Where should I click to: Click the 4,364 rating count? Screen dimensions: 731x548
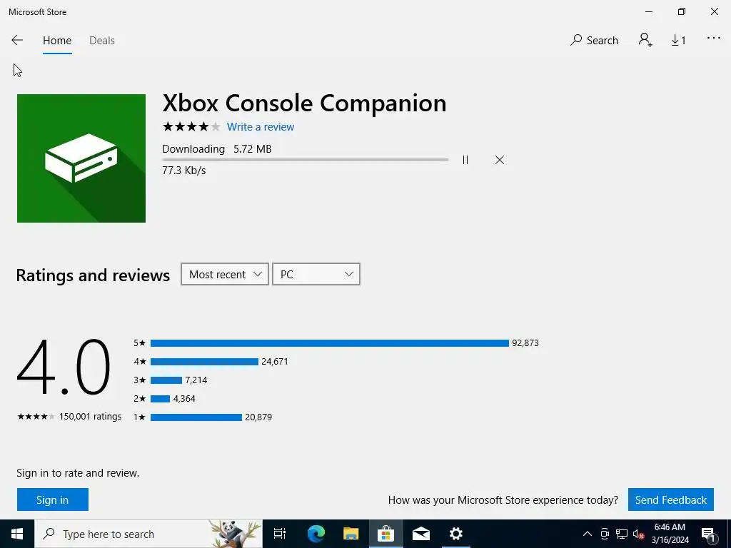click(184, 398)
